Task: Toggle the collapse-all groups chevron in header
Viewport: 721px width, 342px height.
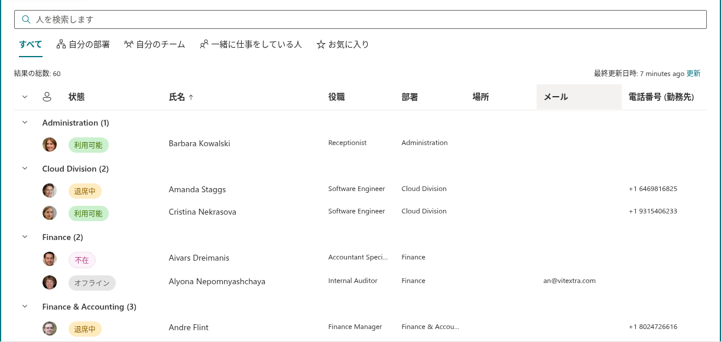Action: [25, 97]
